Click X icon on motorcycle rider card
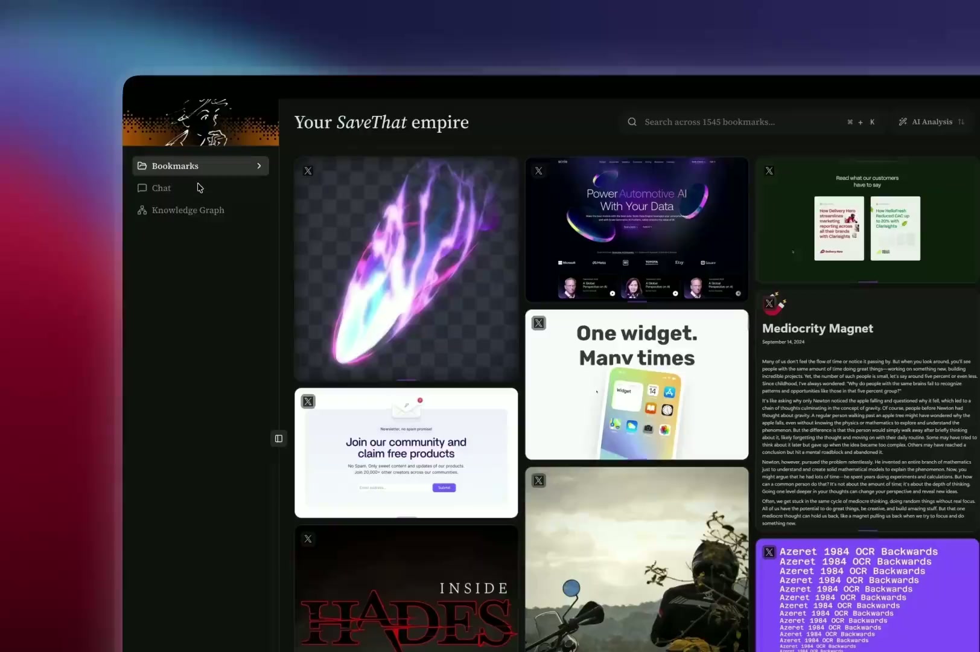This screenshot has height=652, width=980. click(x=539, y=481)
